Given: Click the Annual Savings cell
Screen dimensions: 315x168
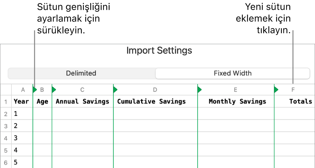Looking at the screenshot, I should [x=82, y=101].
